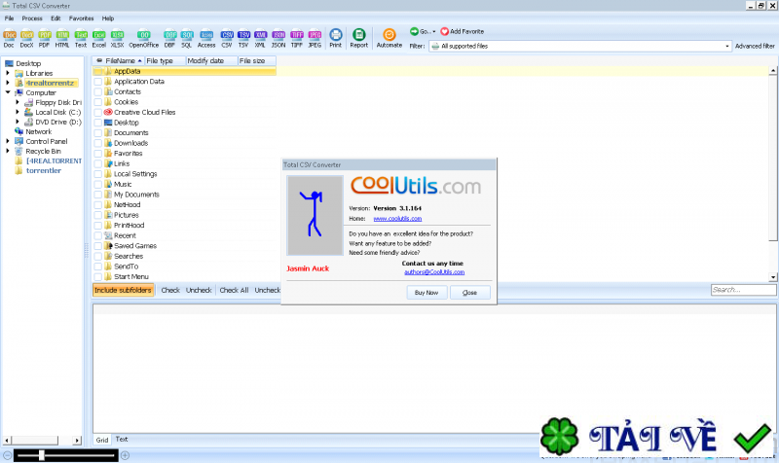Sort by the File size column header
779x463 pixels.
(256, 61)
